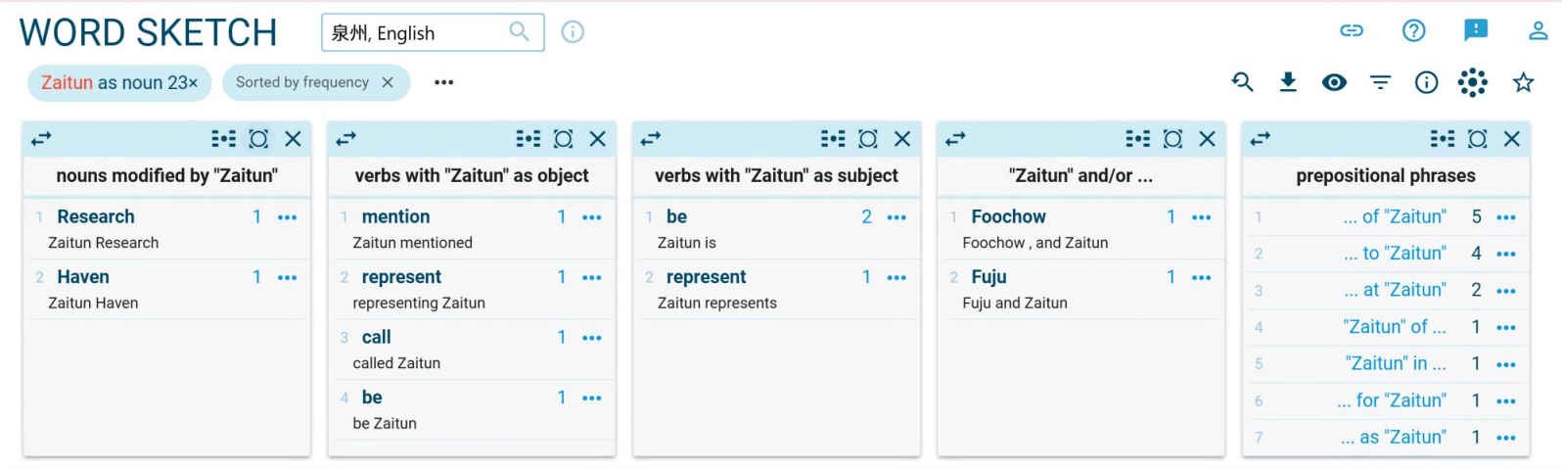Select the 'Zaitun as noun 23×' chip

(119, 82)
